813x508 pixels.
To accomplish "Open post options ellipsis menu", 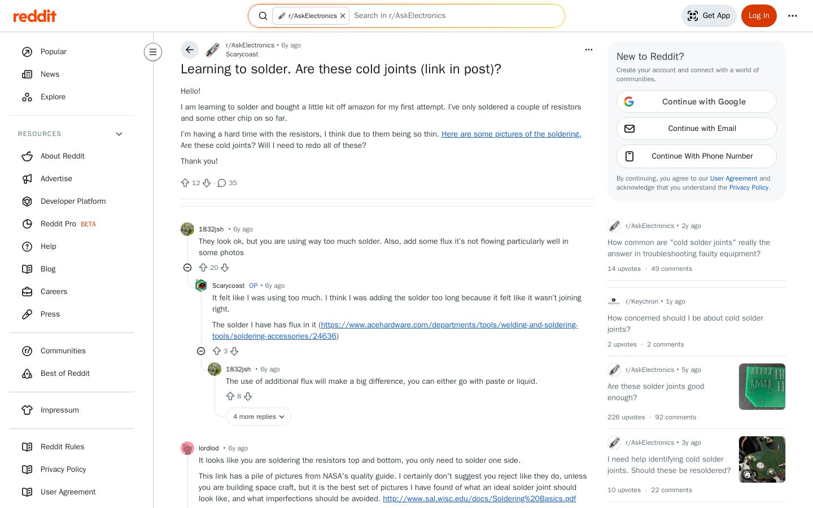I will pos(589,50).
